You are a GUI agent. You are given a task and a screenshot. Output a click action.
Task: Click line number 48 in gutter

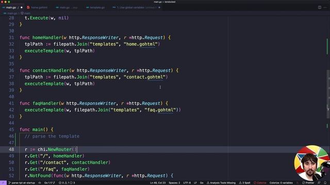pos(11,150)
